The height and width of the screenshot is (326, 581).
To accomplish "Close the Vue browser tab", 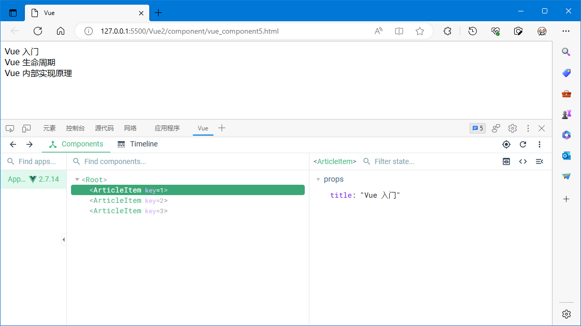I will tap(141, 13).
